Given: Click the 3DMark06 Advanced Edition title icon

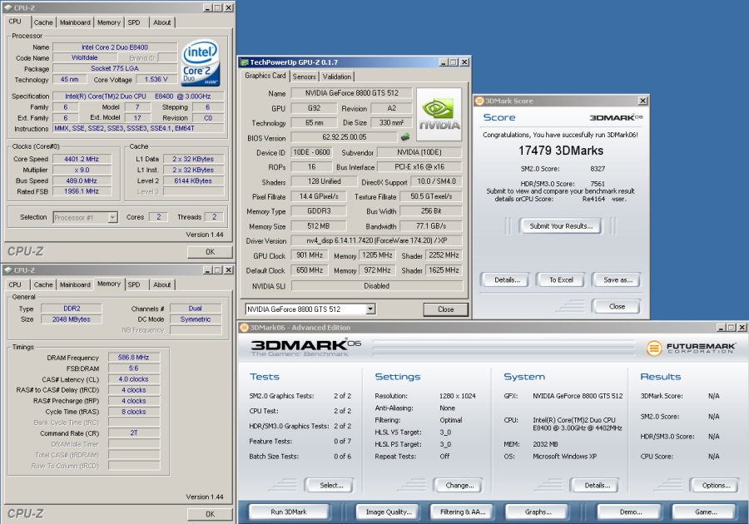Looking at the screenshot, I should (245, 328).
